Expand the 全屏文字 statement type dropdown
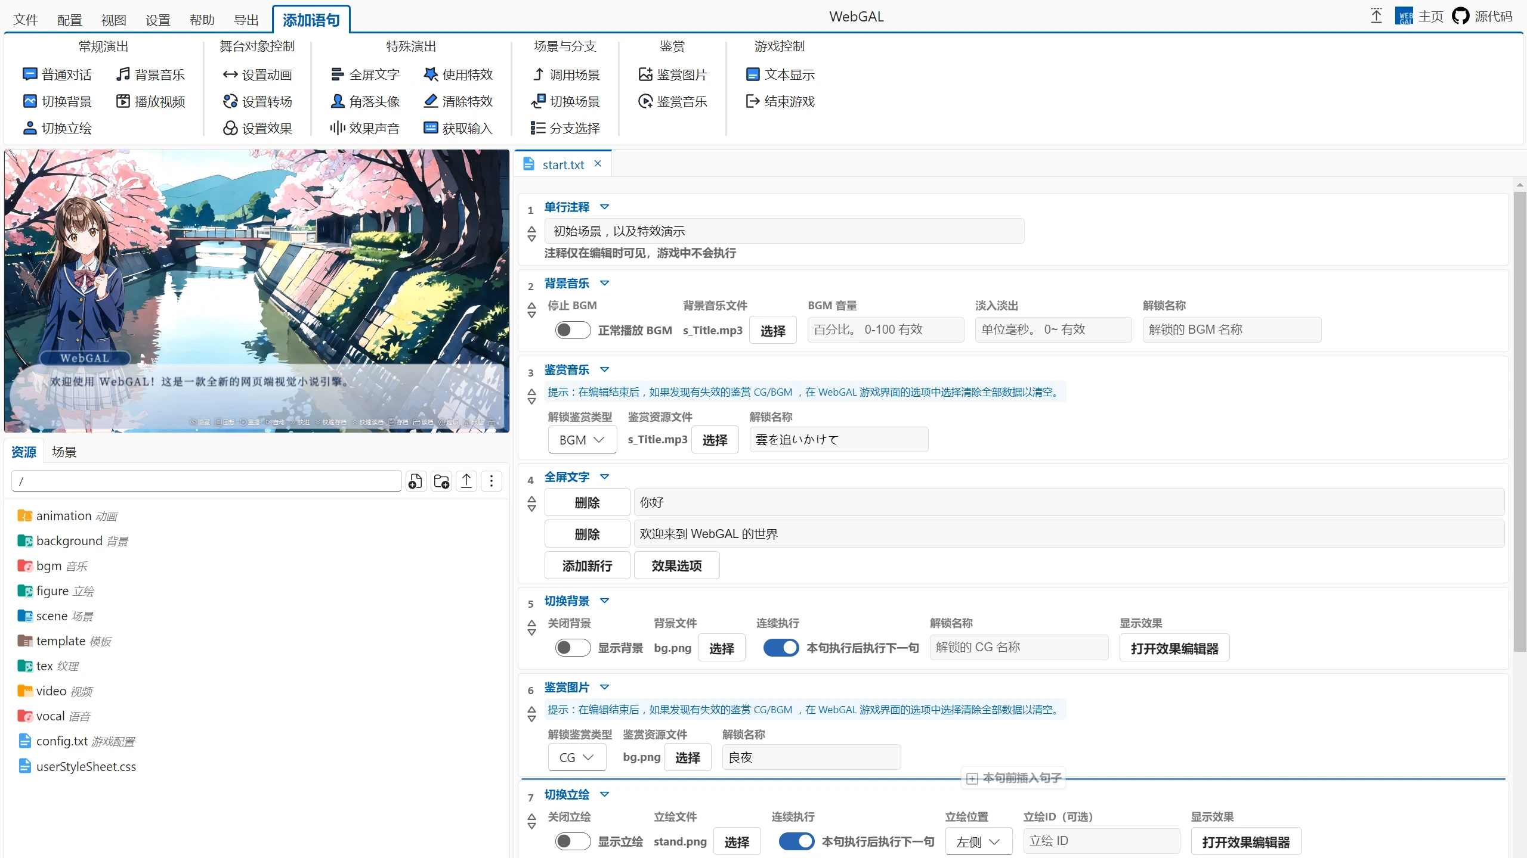The image size is (1527, 858). (x=604, y=477)
